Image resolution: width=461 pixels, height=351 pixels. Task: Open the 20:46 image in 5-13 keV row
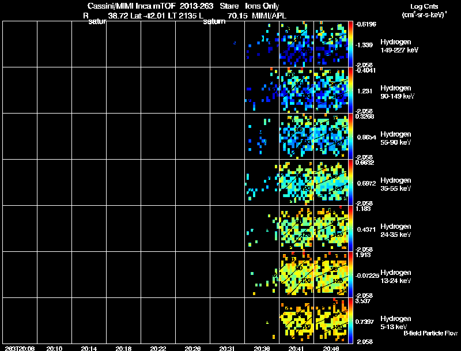click(x=331, y=321)
